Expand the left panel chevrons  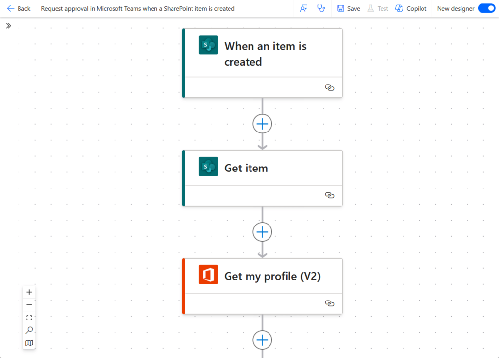(x=9, y=26)
